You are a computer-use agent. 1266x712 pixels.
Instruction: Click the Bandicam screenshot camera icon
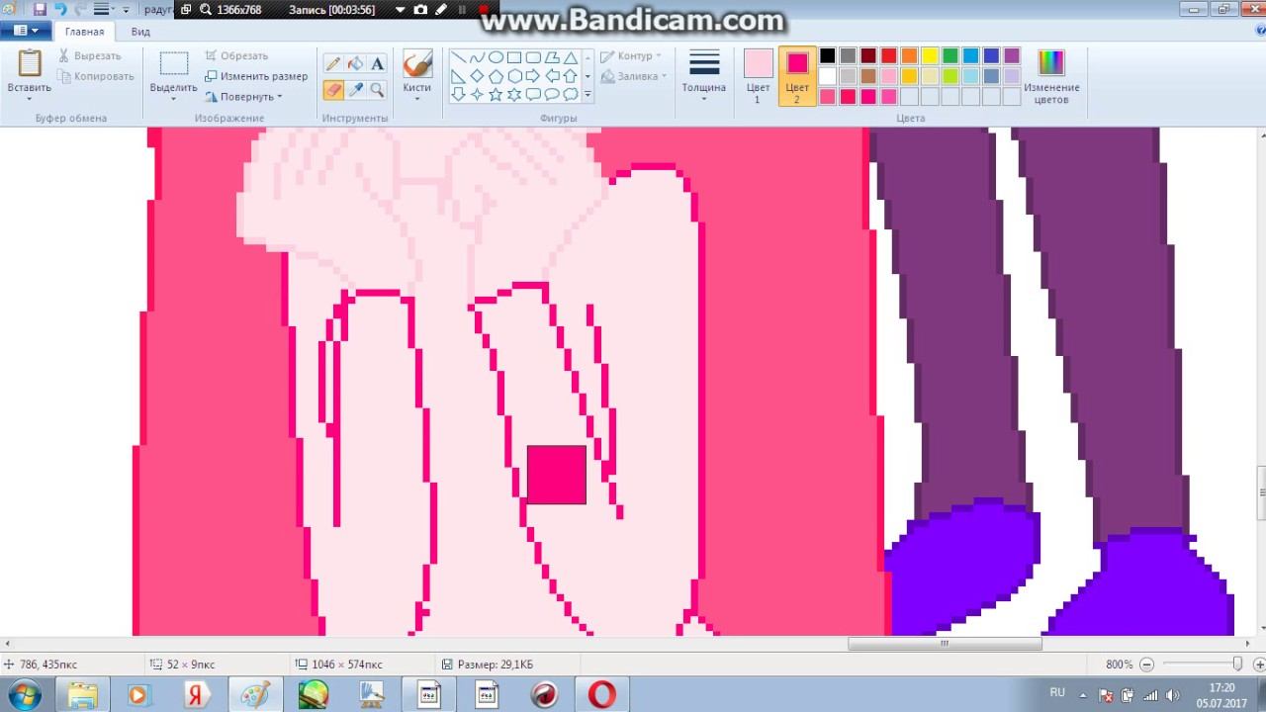420,9
